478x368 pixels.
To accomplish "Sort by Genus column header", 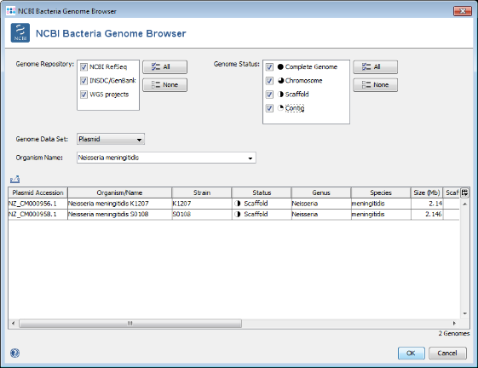I will [x=321, y=193].
